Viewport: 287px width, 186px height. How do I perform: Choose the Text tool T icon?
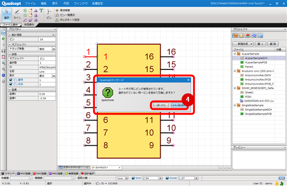[41, 11]
